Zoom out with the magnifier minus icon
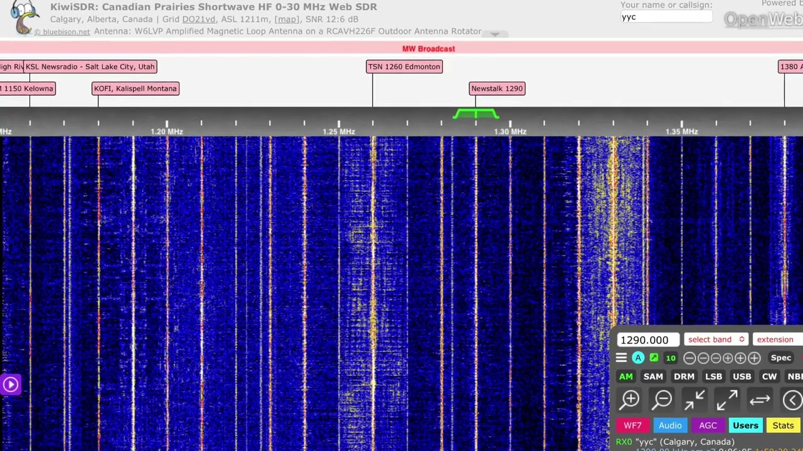The height and width of the screenshot is (451, 803). click(x=662, y=399)
